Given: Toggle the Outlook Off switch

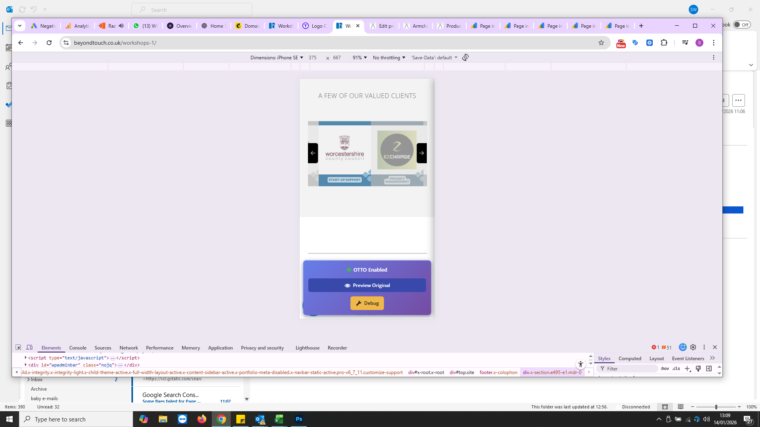Looking at the screenshot, I should coord(741,25).
